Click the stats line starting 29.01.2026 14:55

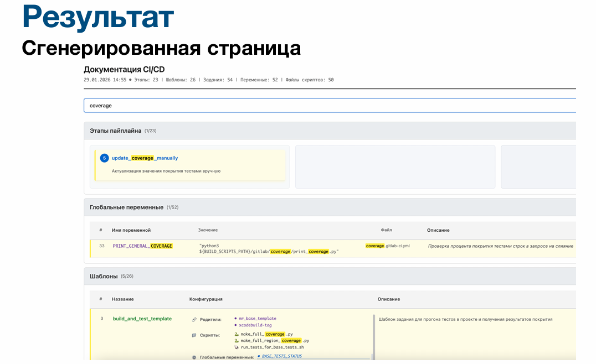209,80
